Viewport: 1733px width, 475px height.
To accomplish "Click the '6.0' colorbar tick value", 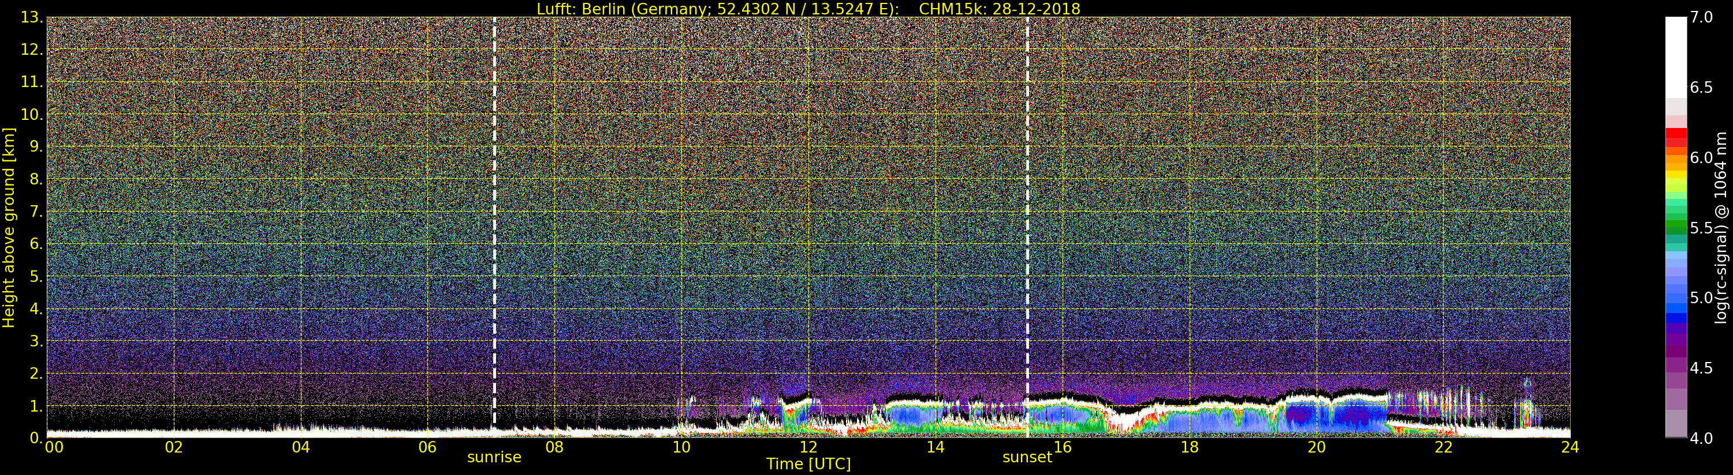I will click(x=1701, y=158).
